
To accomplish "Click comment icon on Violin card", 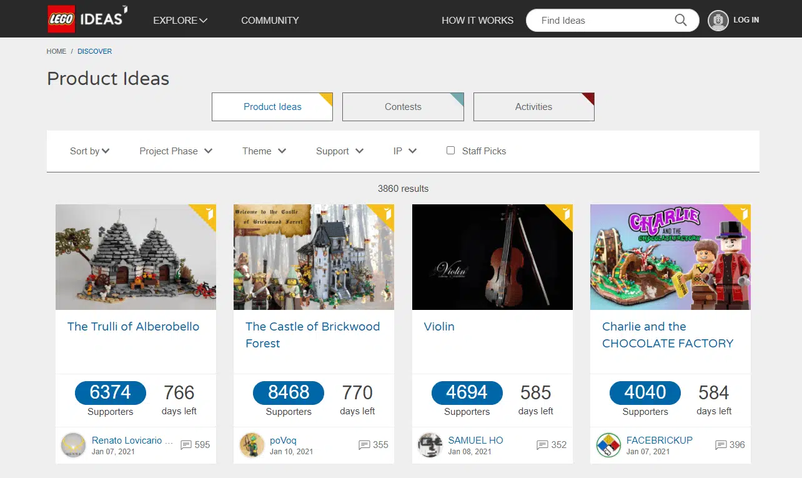I will (x=543, y=445).
